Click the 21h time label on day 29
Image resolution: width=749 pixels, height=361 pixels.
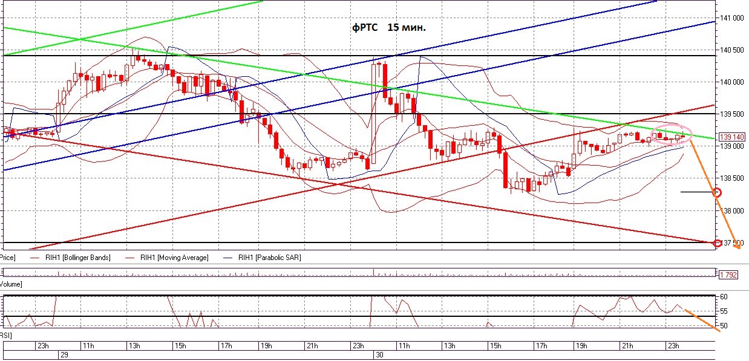tap(311, 346)
